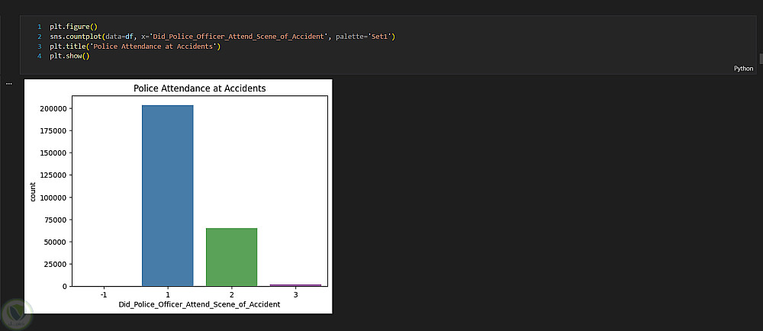Click line number 4 in the gutter
Image resolution: width=763 pixels, height=331 pixels.
point(39,56)
